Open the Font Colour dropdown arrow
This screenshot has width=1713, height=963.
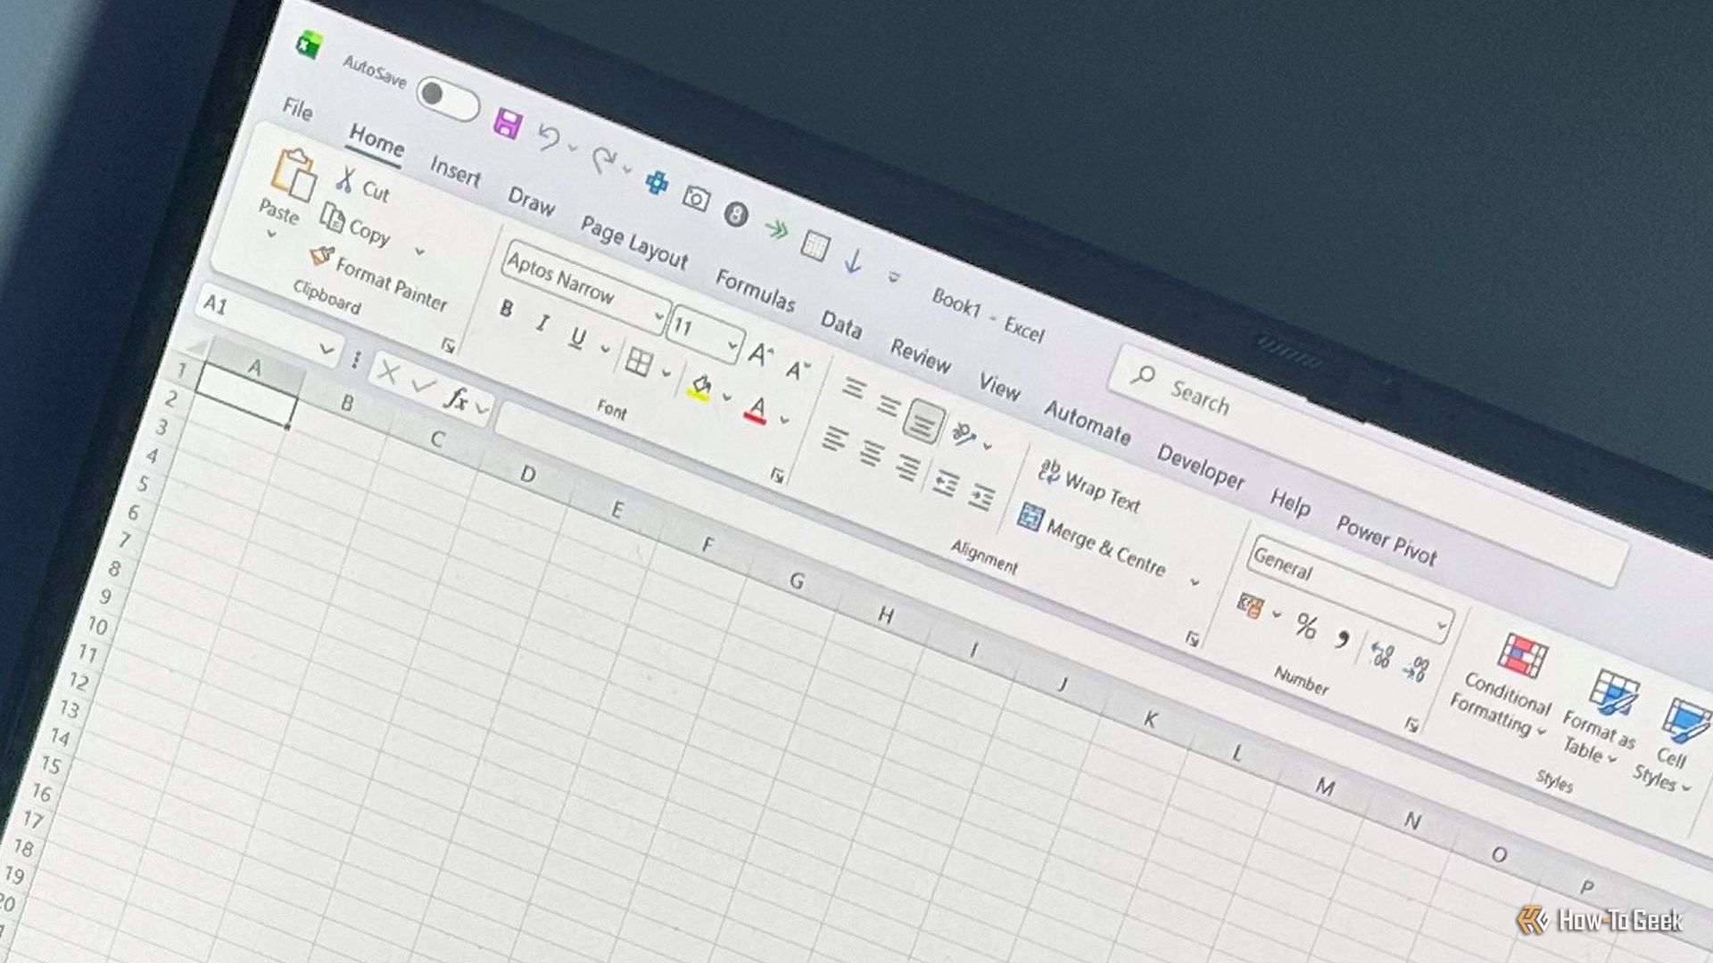coord(784,420)
